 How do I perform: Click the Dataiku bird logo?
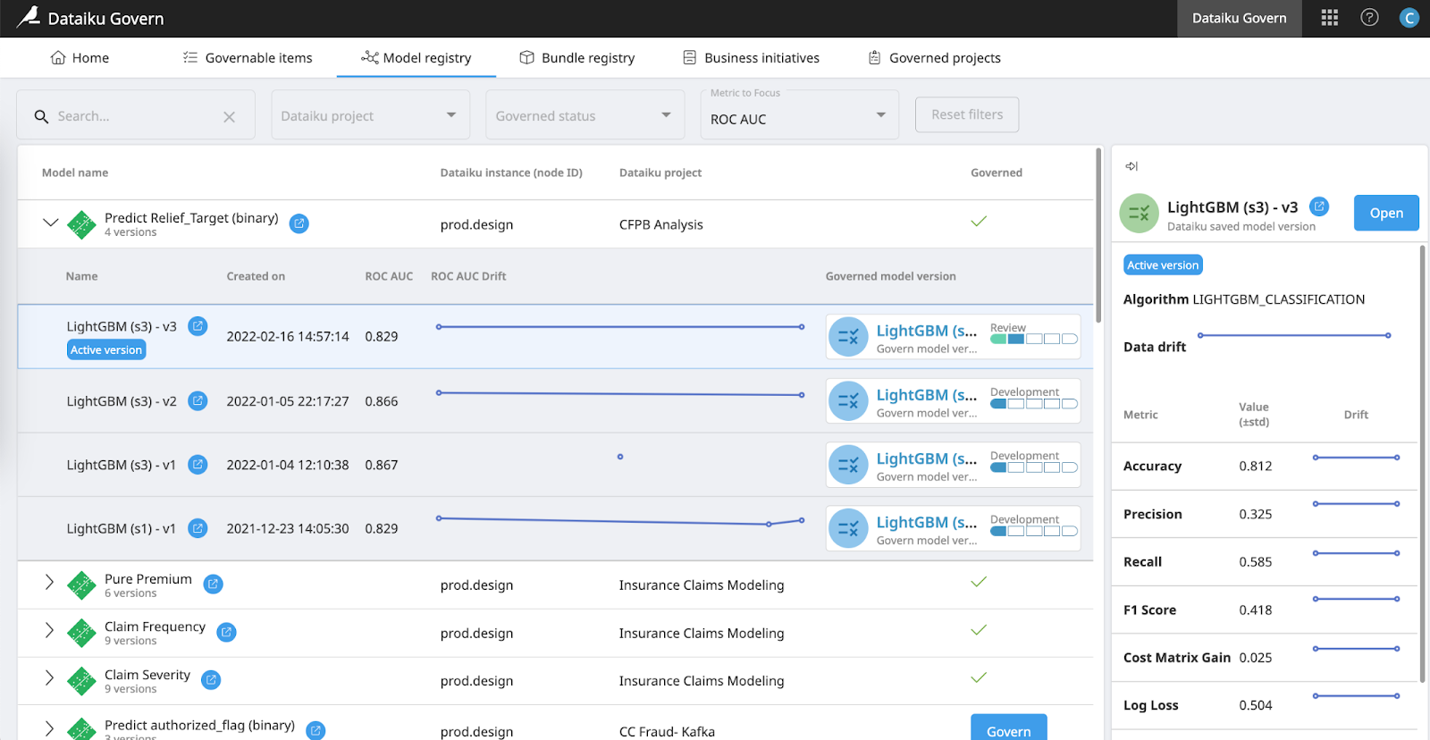[29, 17]
